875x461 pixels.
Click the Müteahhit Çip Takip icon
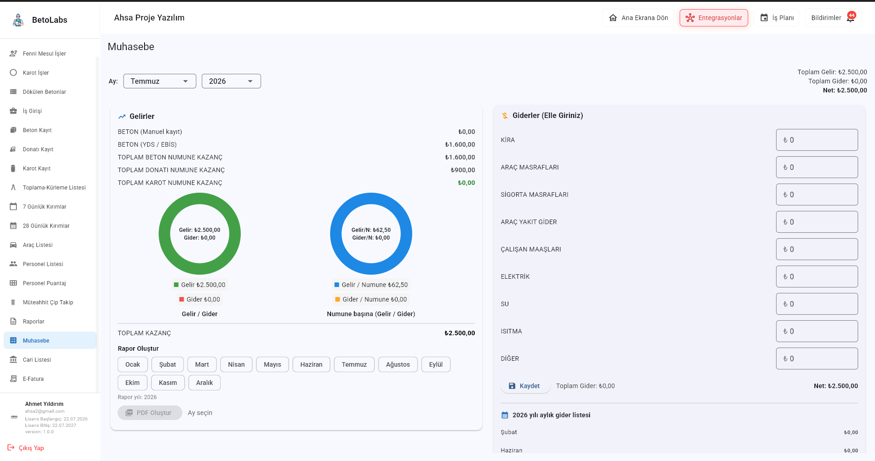pos(13,302)
